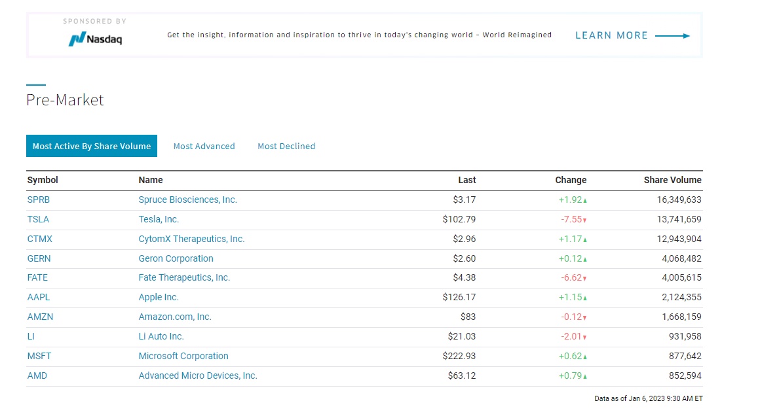
Task: Open the TSLA symbol link
Action: (x=38, y=219)
